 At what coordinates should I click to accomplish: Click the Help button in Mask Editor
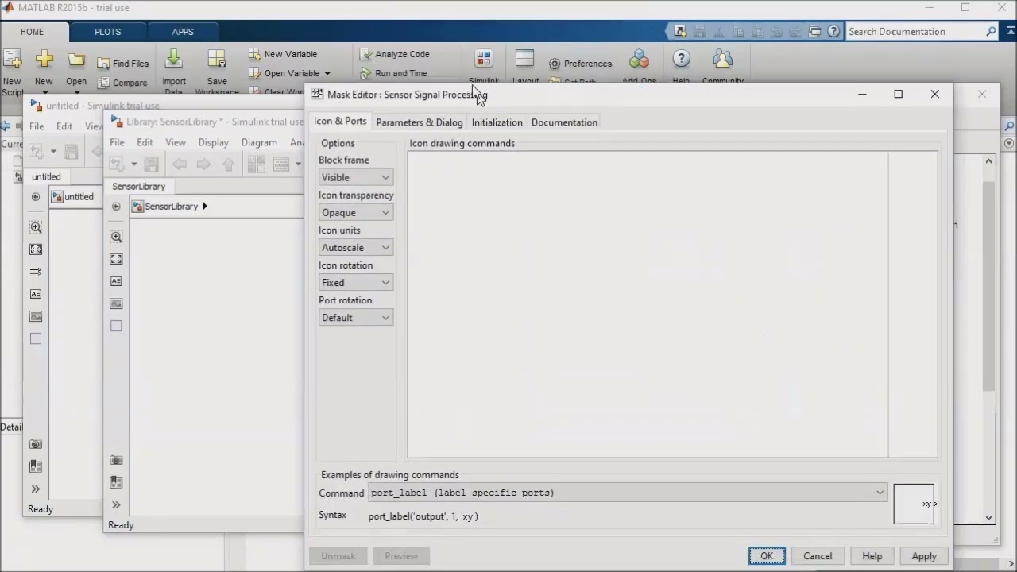[872, 556]
